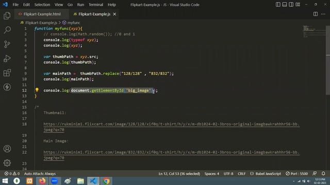The height and width of the screenshot is (185, 330).
Task: Click Flipkart-Example.js breadcrumb
Action: pyautogui.click(x=41, y=23)
